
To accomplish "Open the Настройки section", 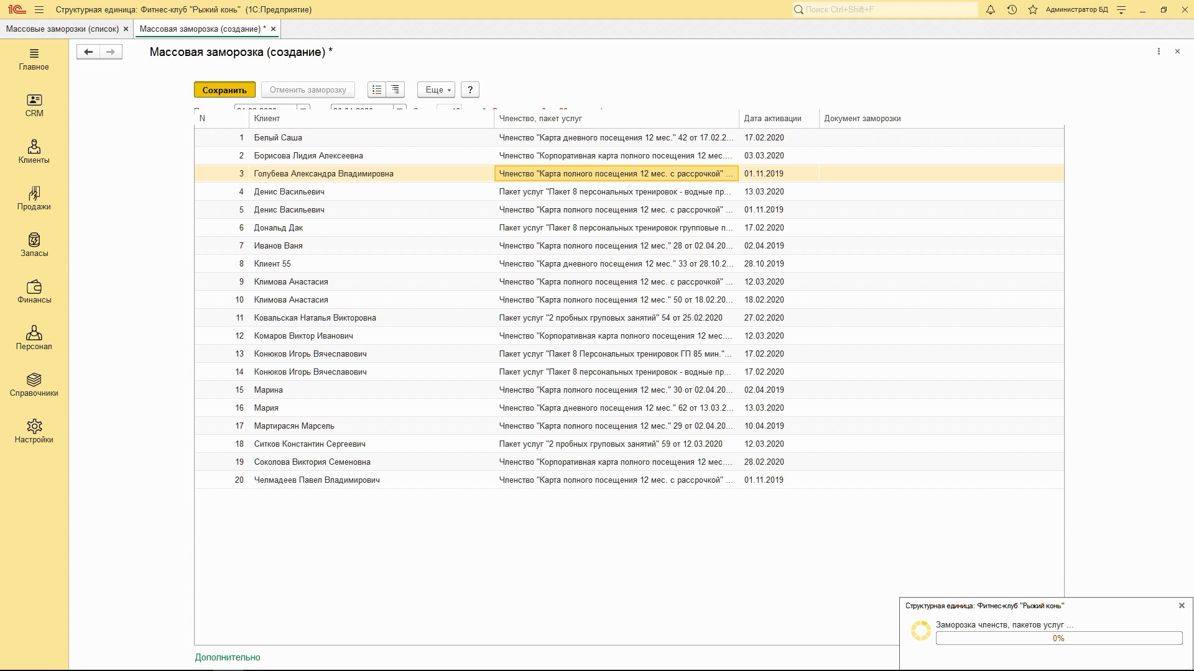I will click(x=34, y=432).
